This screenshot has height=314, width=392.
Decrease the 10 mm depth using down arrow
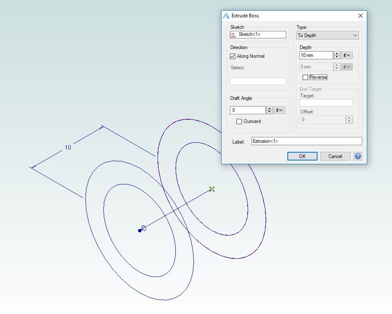pos(337,57)
